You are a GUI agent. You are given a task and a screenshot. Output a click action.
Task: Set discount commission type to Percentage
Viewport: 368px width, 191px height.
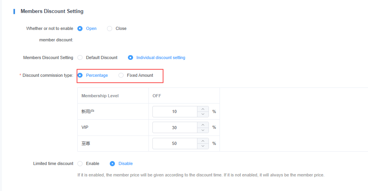pos(80,75)
